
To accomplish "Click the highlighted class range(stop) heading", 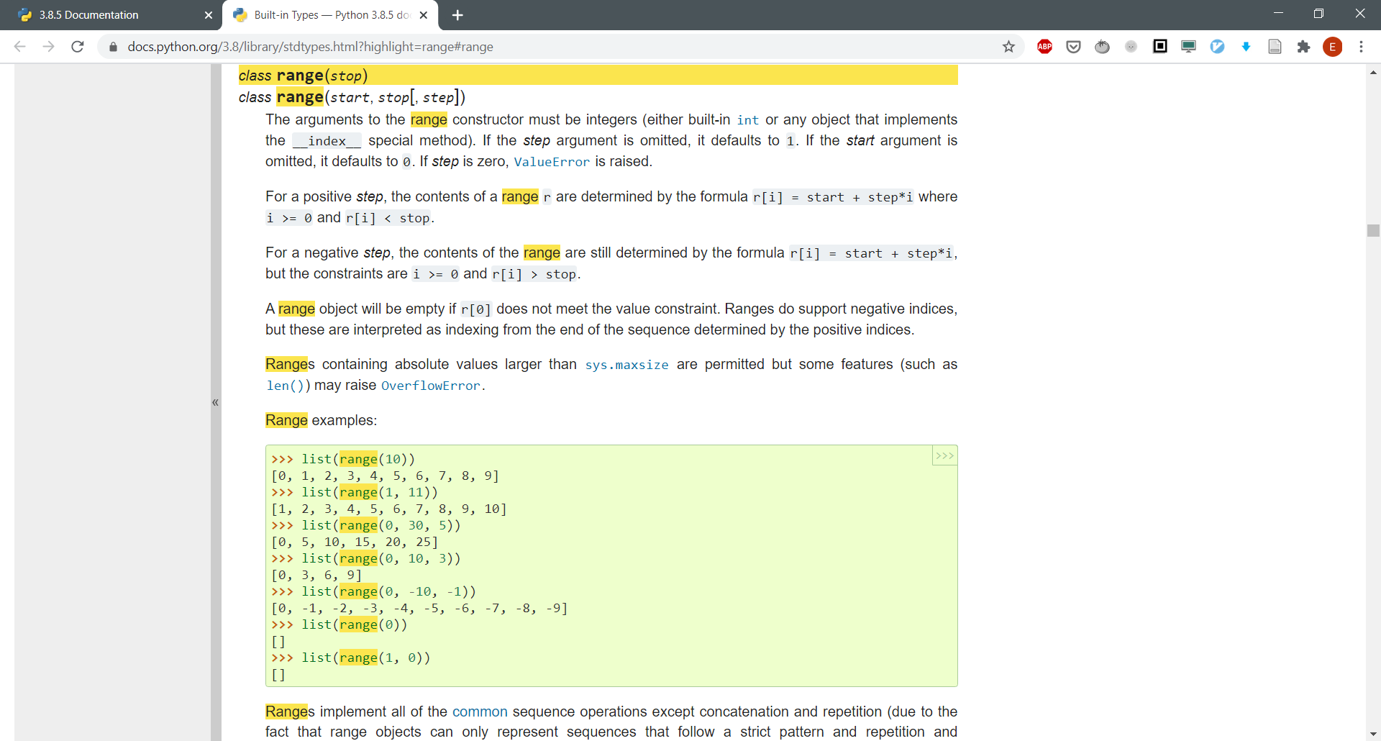I will coord(598,76).
